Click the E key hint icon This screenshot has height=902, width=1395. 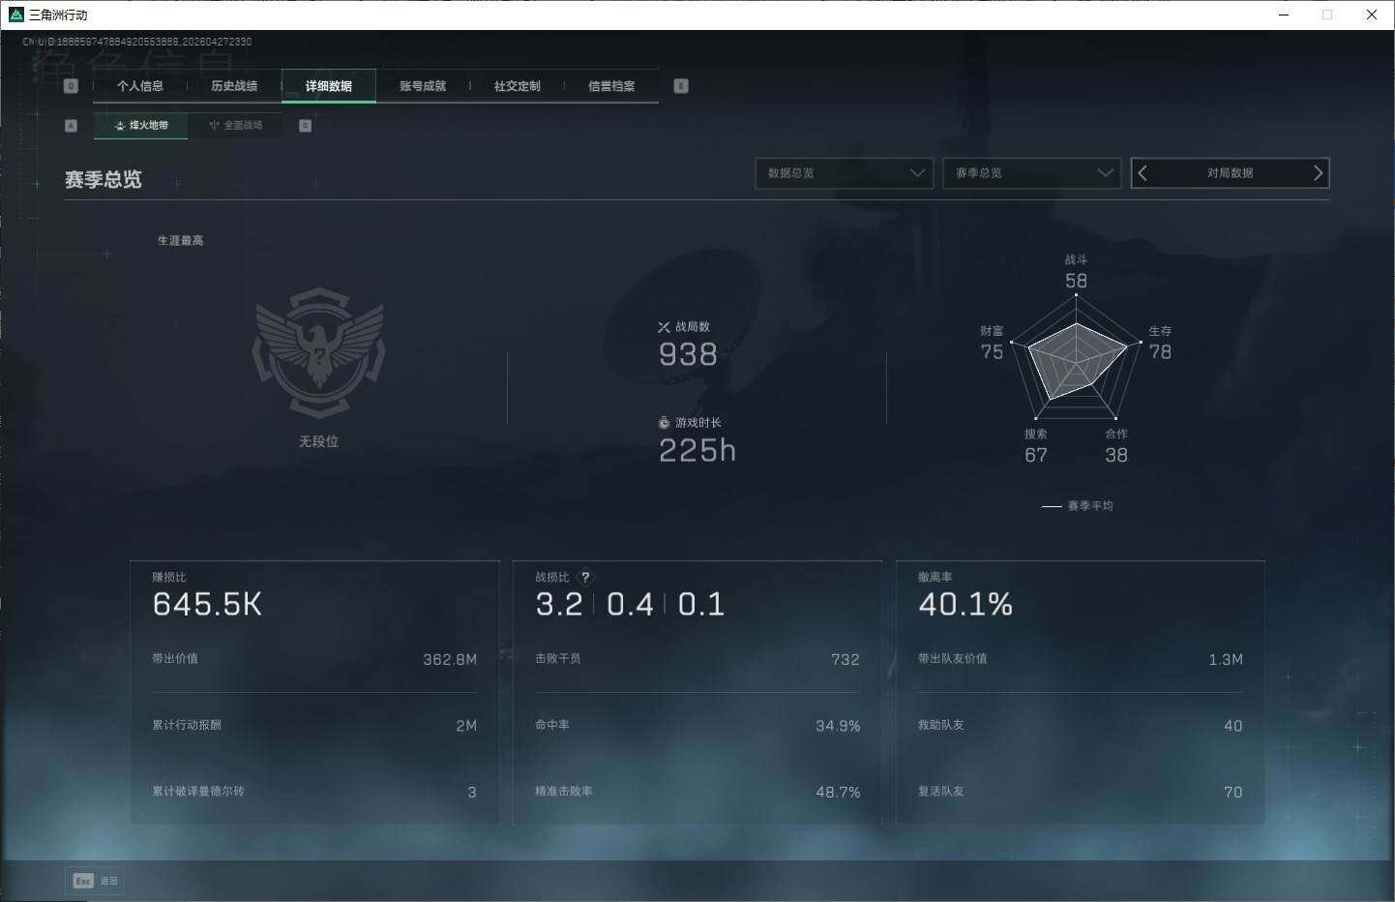[x=681, y=86]
